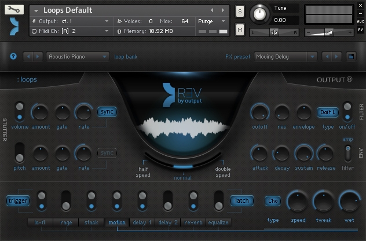Image resolution: width=366 pixels, height=241 pixels.
Task: Open the Purge dropdown menu
Action: [x=212, y=21]
